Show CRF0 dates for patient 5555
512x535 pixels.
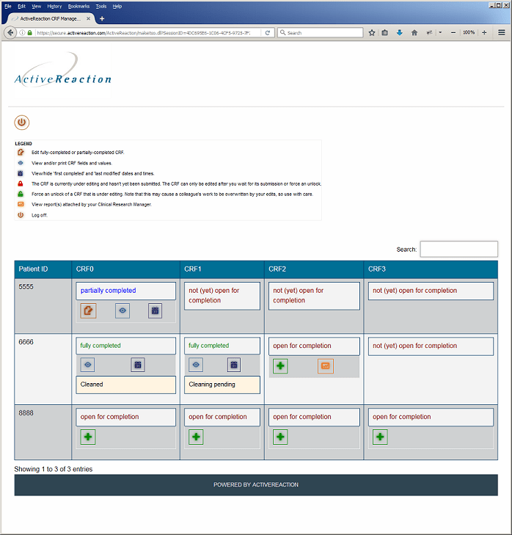155,311
